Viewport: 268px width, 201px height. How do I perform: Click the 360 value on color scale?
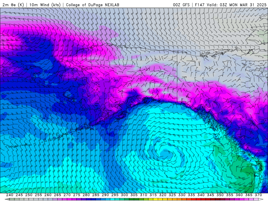(239, 195)
